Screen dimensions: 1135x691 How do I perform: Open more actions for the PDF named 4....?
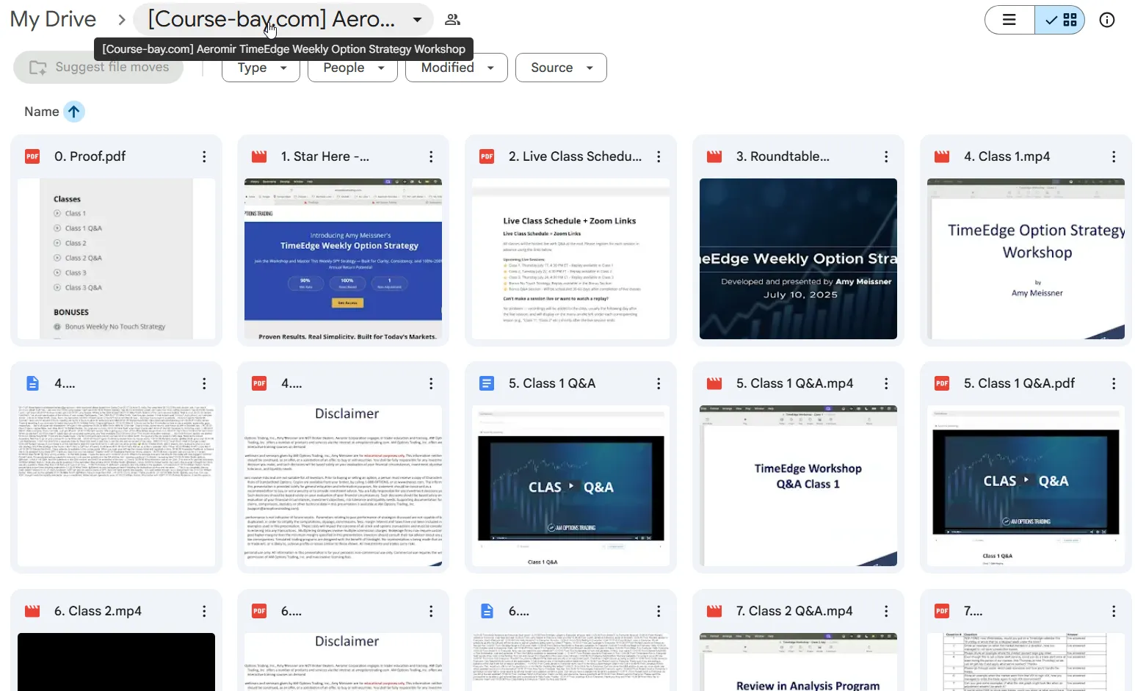[431, 383]
